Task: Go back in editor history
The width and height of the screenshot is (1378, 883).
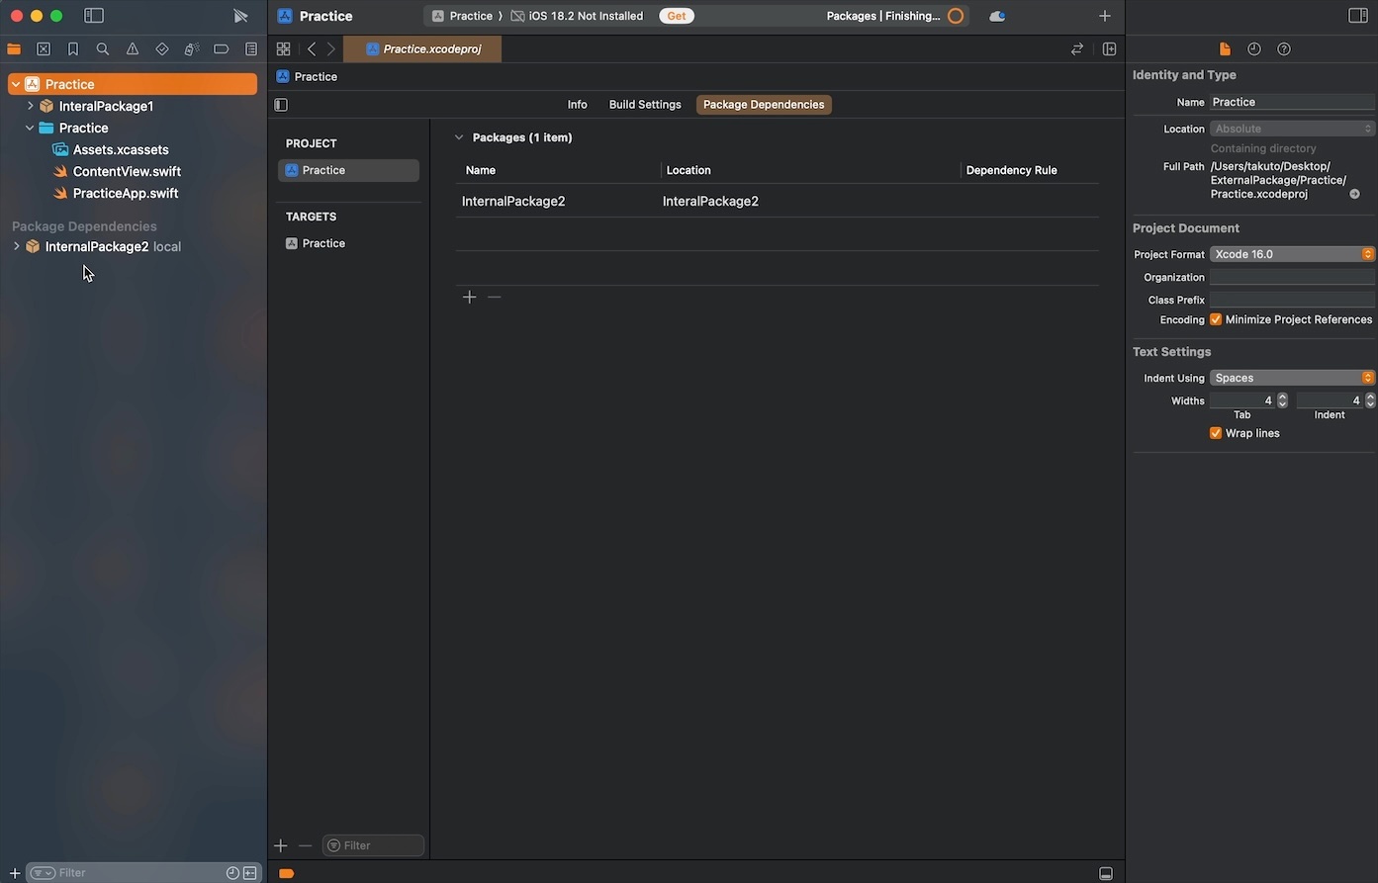Action: coord(312,48)
